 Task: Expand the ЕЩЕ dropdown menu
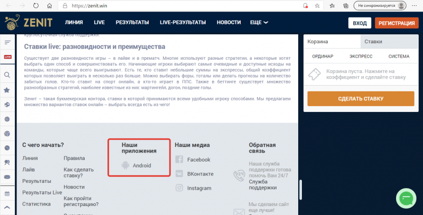coord(259,22)
